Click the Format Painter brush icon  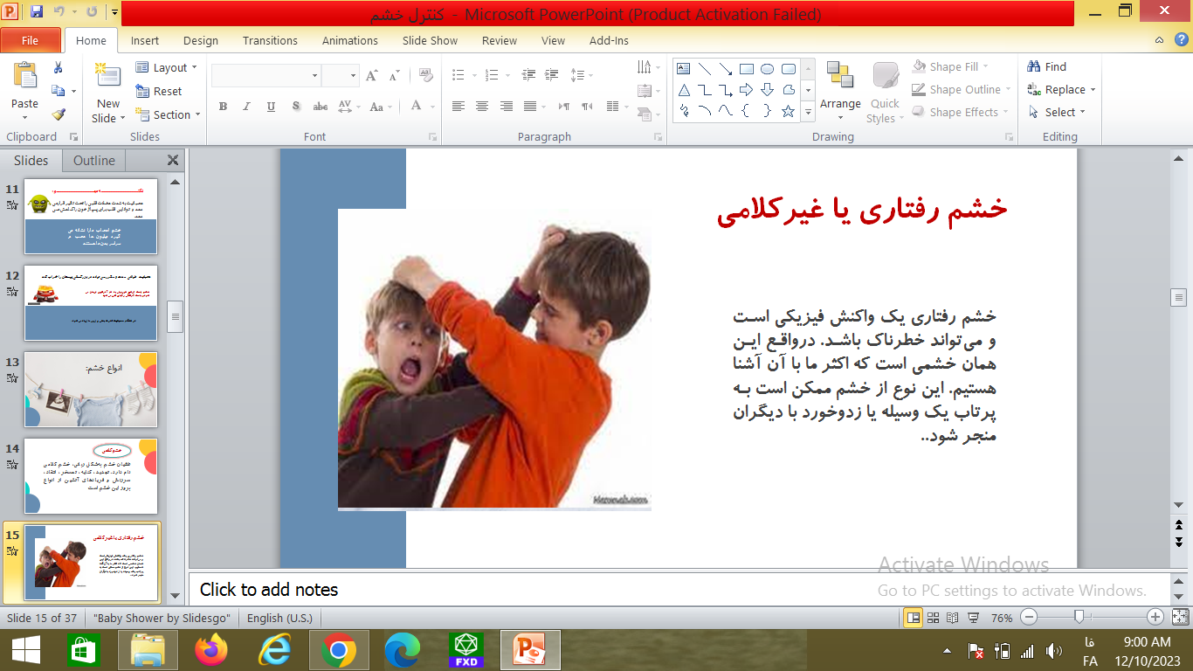click(59, 114)
